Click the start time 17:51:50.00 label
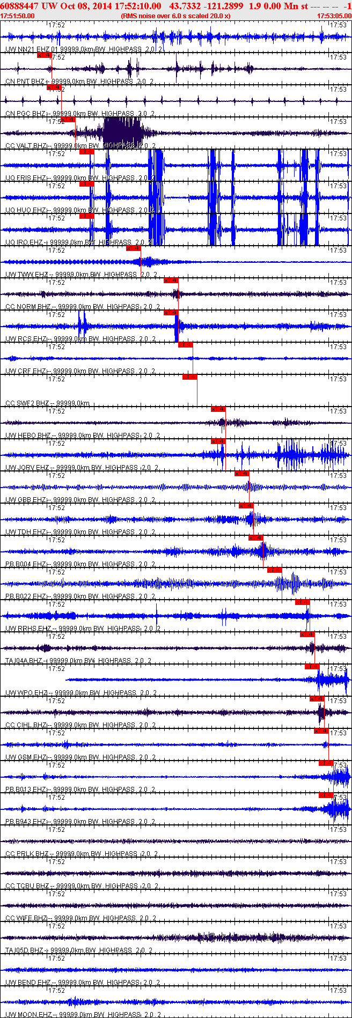 (x=18, y=16)
